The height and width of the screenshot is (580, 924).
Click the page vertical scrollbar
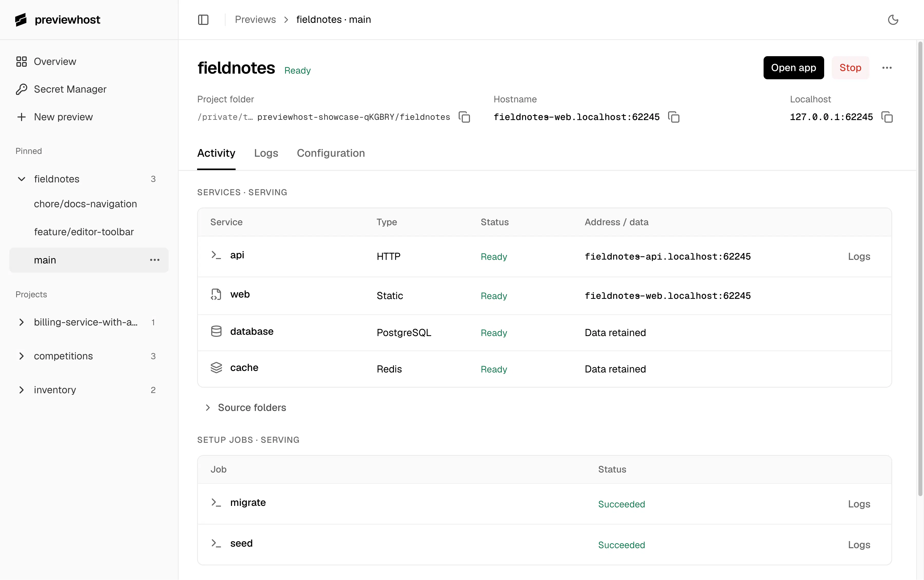tap(920, 269)
